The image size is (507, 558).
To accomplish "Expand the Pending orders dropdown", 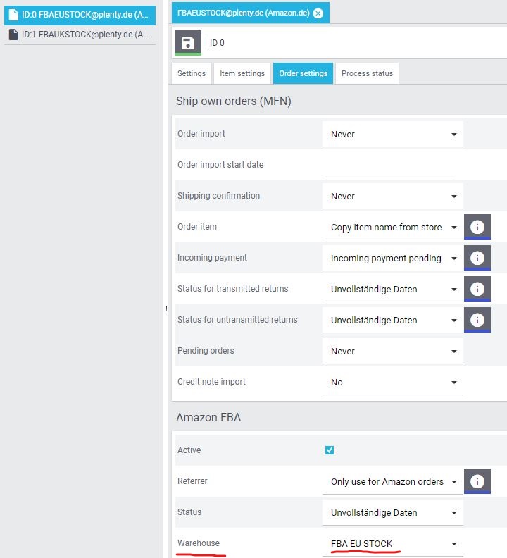I will pos(392,352).
